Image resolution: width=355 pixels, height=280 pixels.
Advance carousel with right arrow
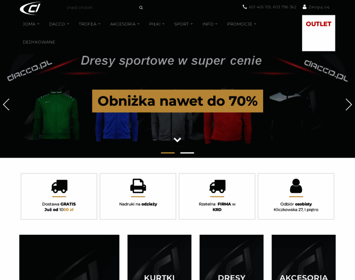348,105
